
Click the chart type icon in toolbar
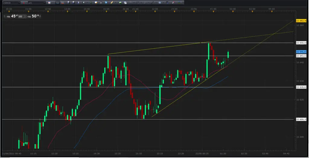click(49, 2)
